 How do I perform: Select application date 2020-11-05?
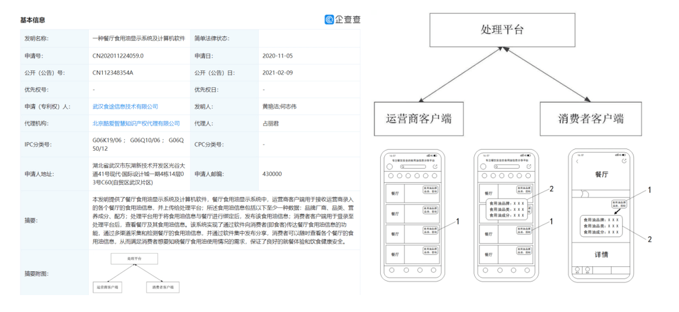(x=277, y=56)
